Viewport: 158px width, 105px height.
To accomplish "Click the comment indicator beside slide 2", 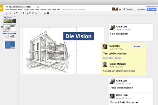I will tap(2, 27).
